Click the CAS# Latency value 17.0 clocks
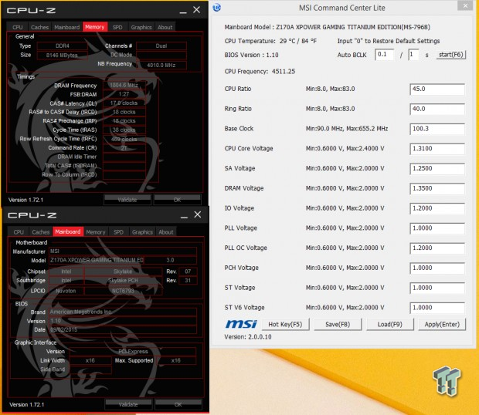The height and width of the screenshot is (415, 479). pyautogui.click(x=124, y=103)
